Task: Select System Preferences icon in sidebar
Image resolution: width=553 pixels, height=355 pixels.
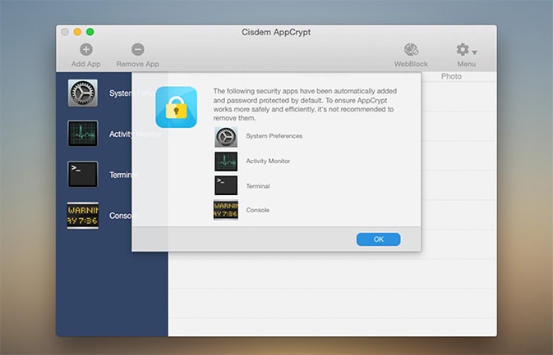Action: click(x=83, y=93)
